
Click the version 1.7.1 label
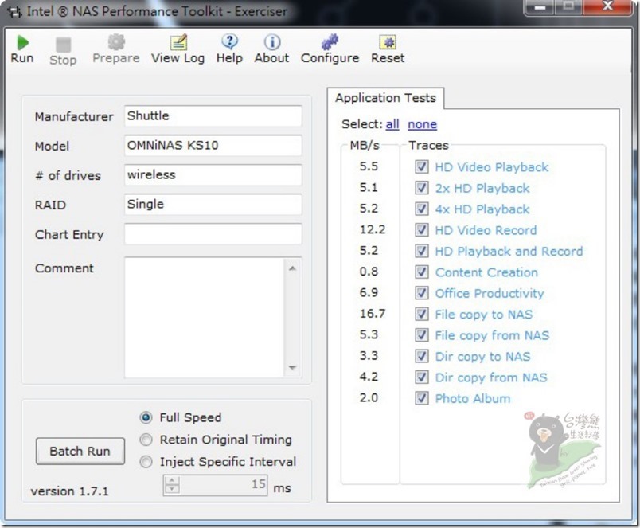[x=70, y=491]
